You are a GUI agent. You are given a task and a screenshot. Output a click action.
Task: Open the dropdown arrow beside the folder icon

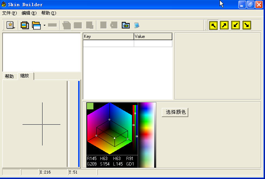44,25
